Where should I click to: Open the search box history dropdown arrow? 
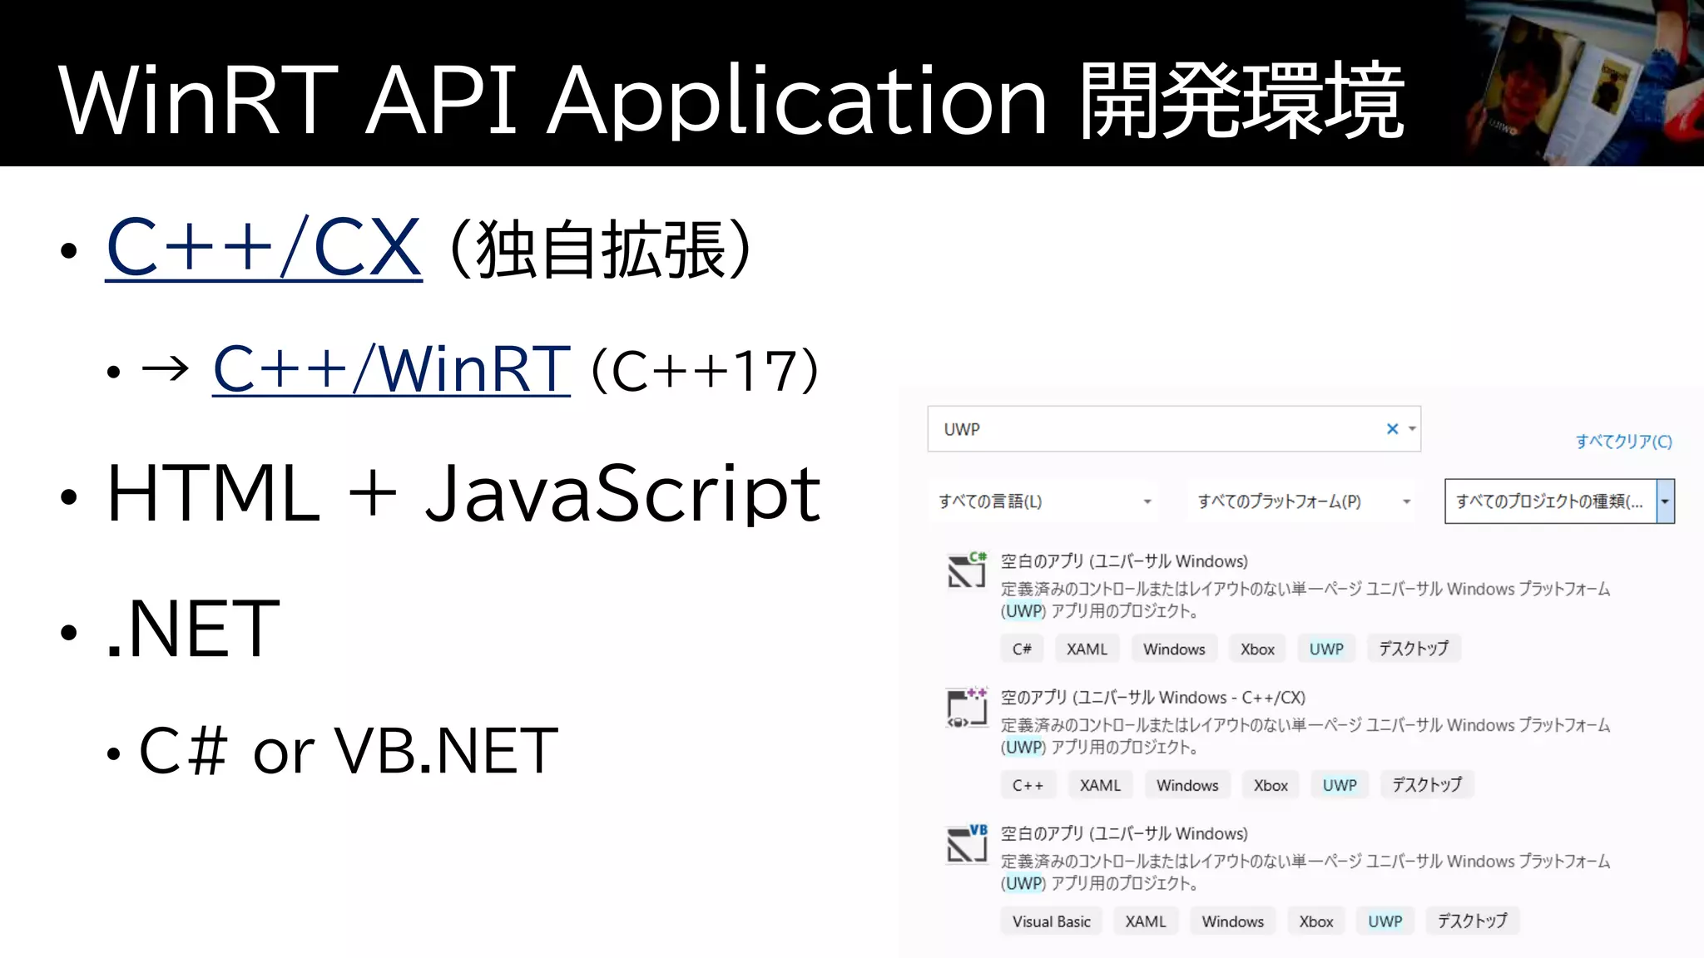(1412, 429)
